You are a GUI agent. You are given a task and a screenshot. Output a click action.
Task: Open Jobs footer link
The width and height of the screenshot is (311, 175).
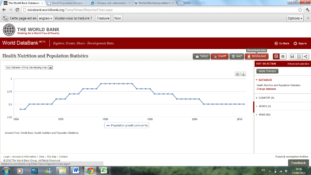pos(42,157)
